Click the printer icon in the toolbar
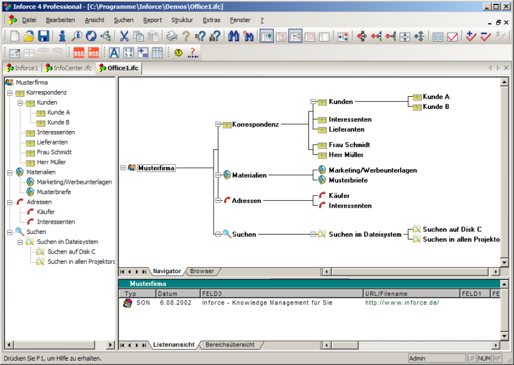 tap(172, 37)
